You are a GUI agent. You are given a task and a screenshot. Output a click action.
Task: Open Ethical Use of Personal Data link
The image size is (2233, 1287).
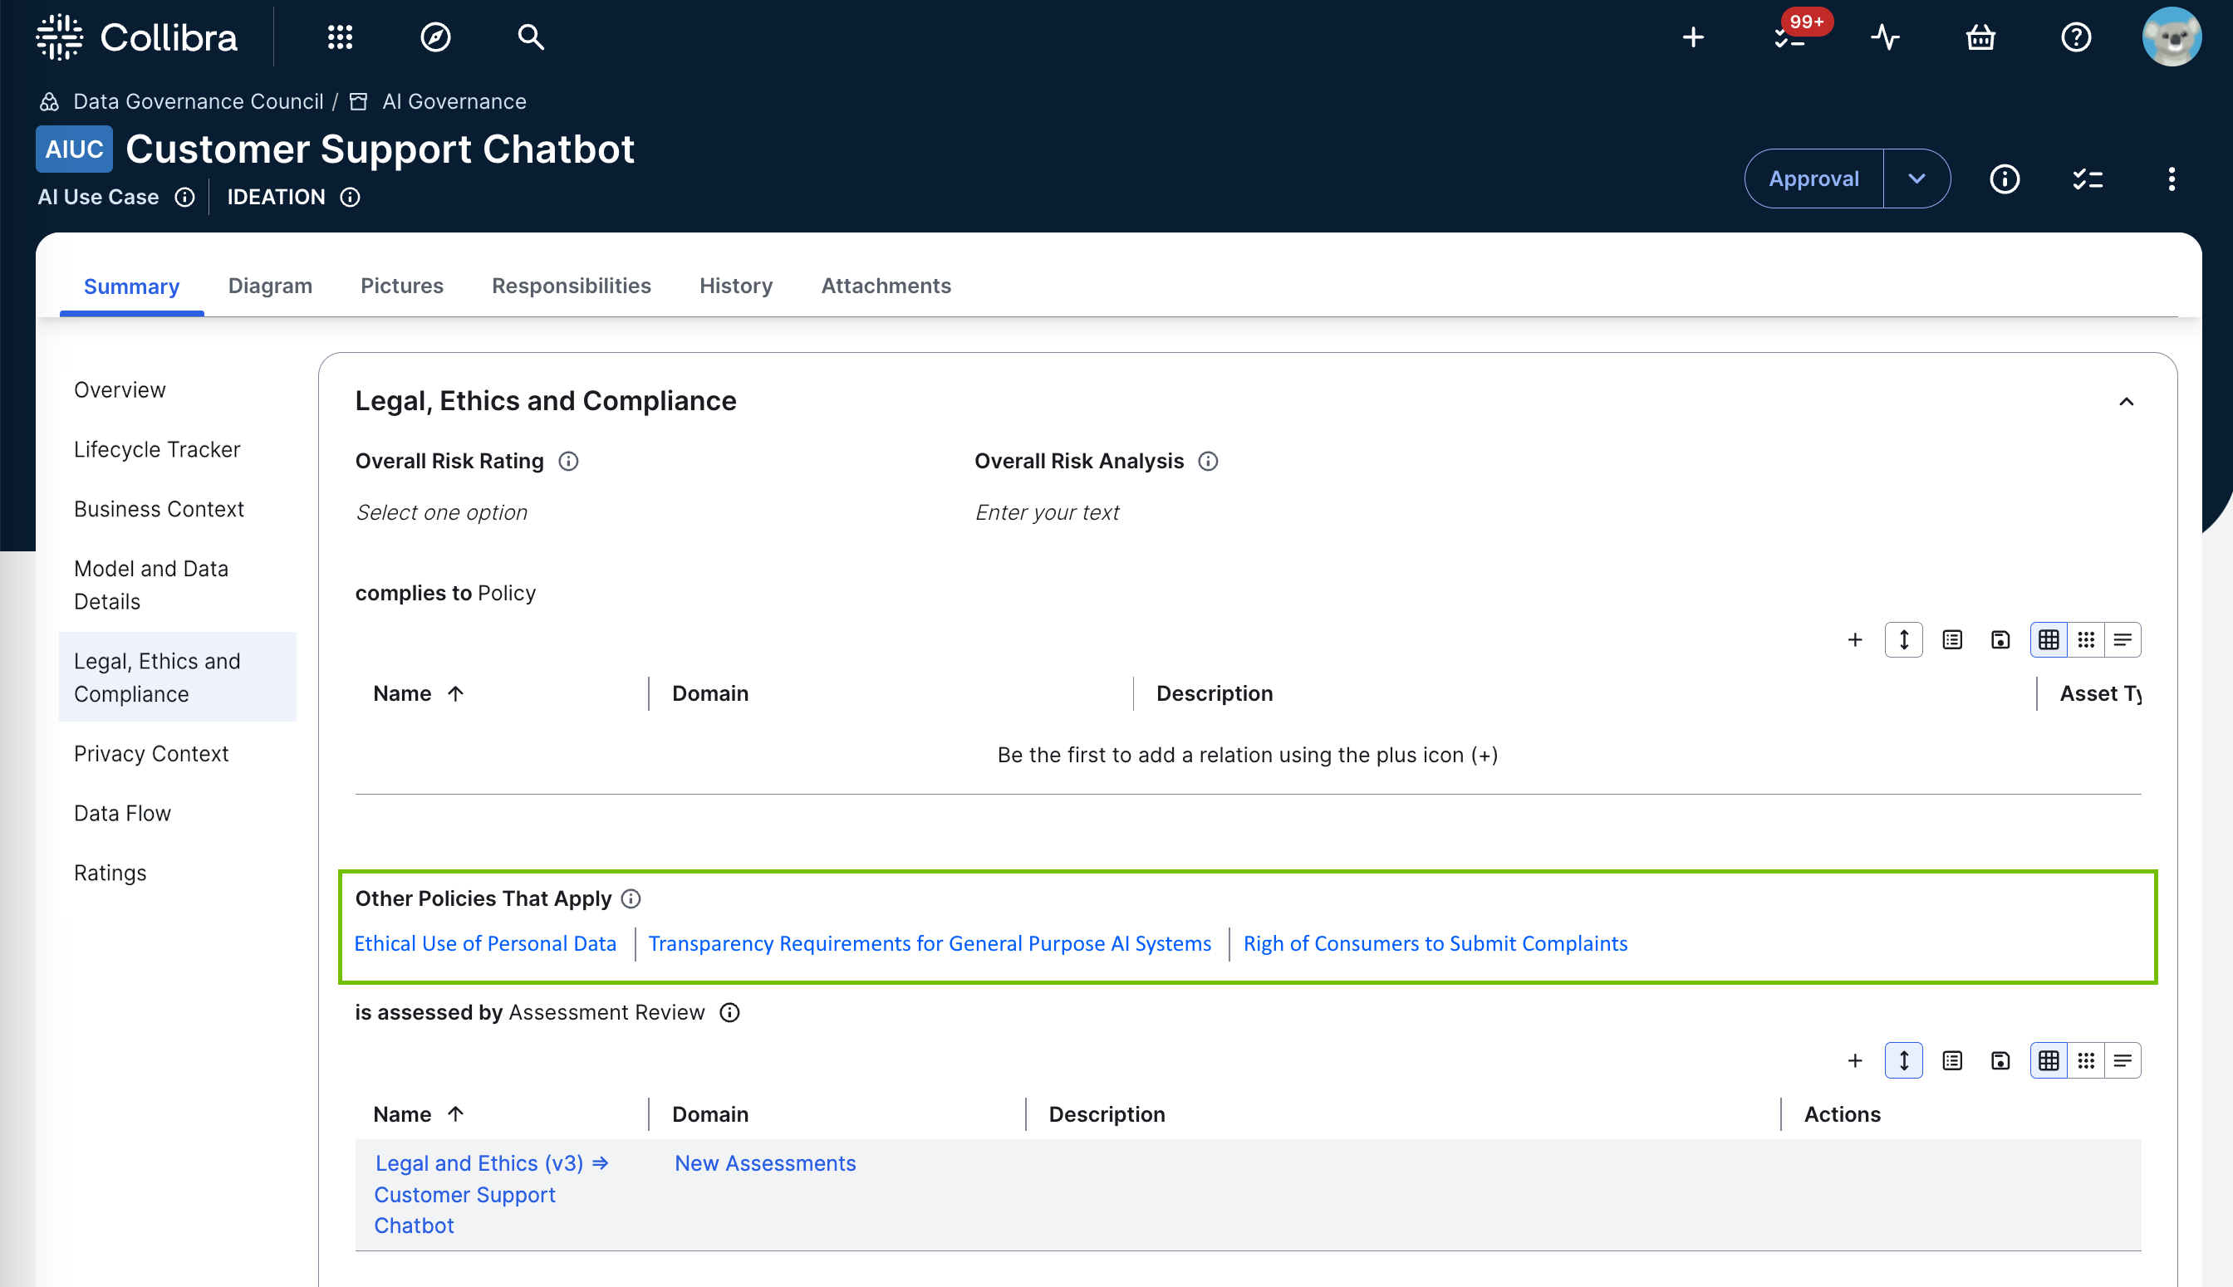pos(484,944)
